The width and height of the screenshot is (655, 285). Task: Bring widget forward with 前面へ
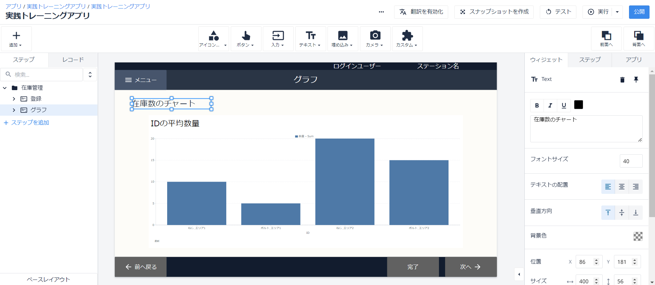point(606,39)
